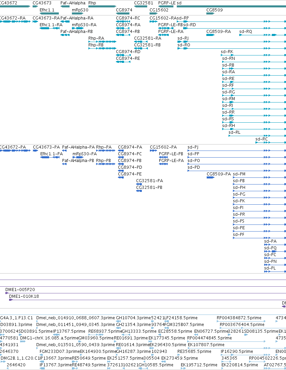The image size is (286, 370).
Task: Click EST EK195712.5prime
Action: coord(199,365)
